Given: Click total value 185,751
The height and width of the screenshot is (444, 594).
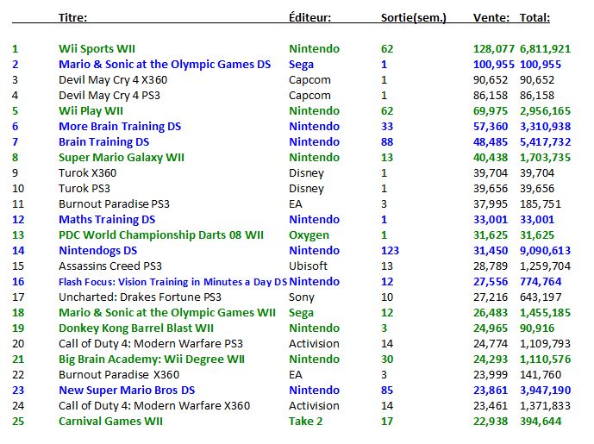Looking at the screenshot, I should tap(541, 204).
